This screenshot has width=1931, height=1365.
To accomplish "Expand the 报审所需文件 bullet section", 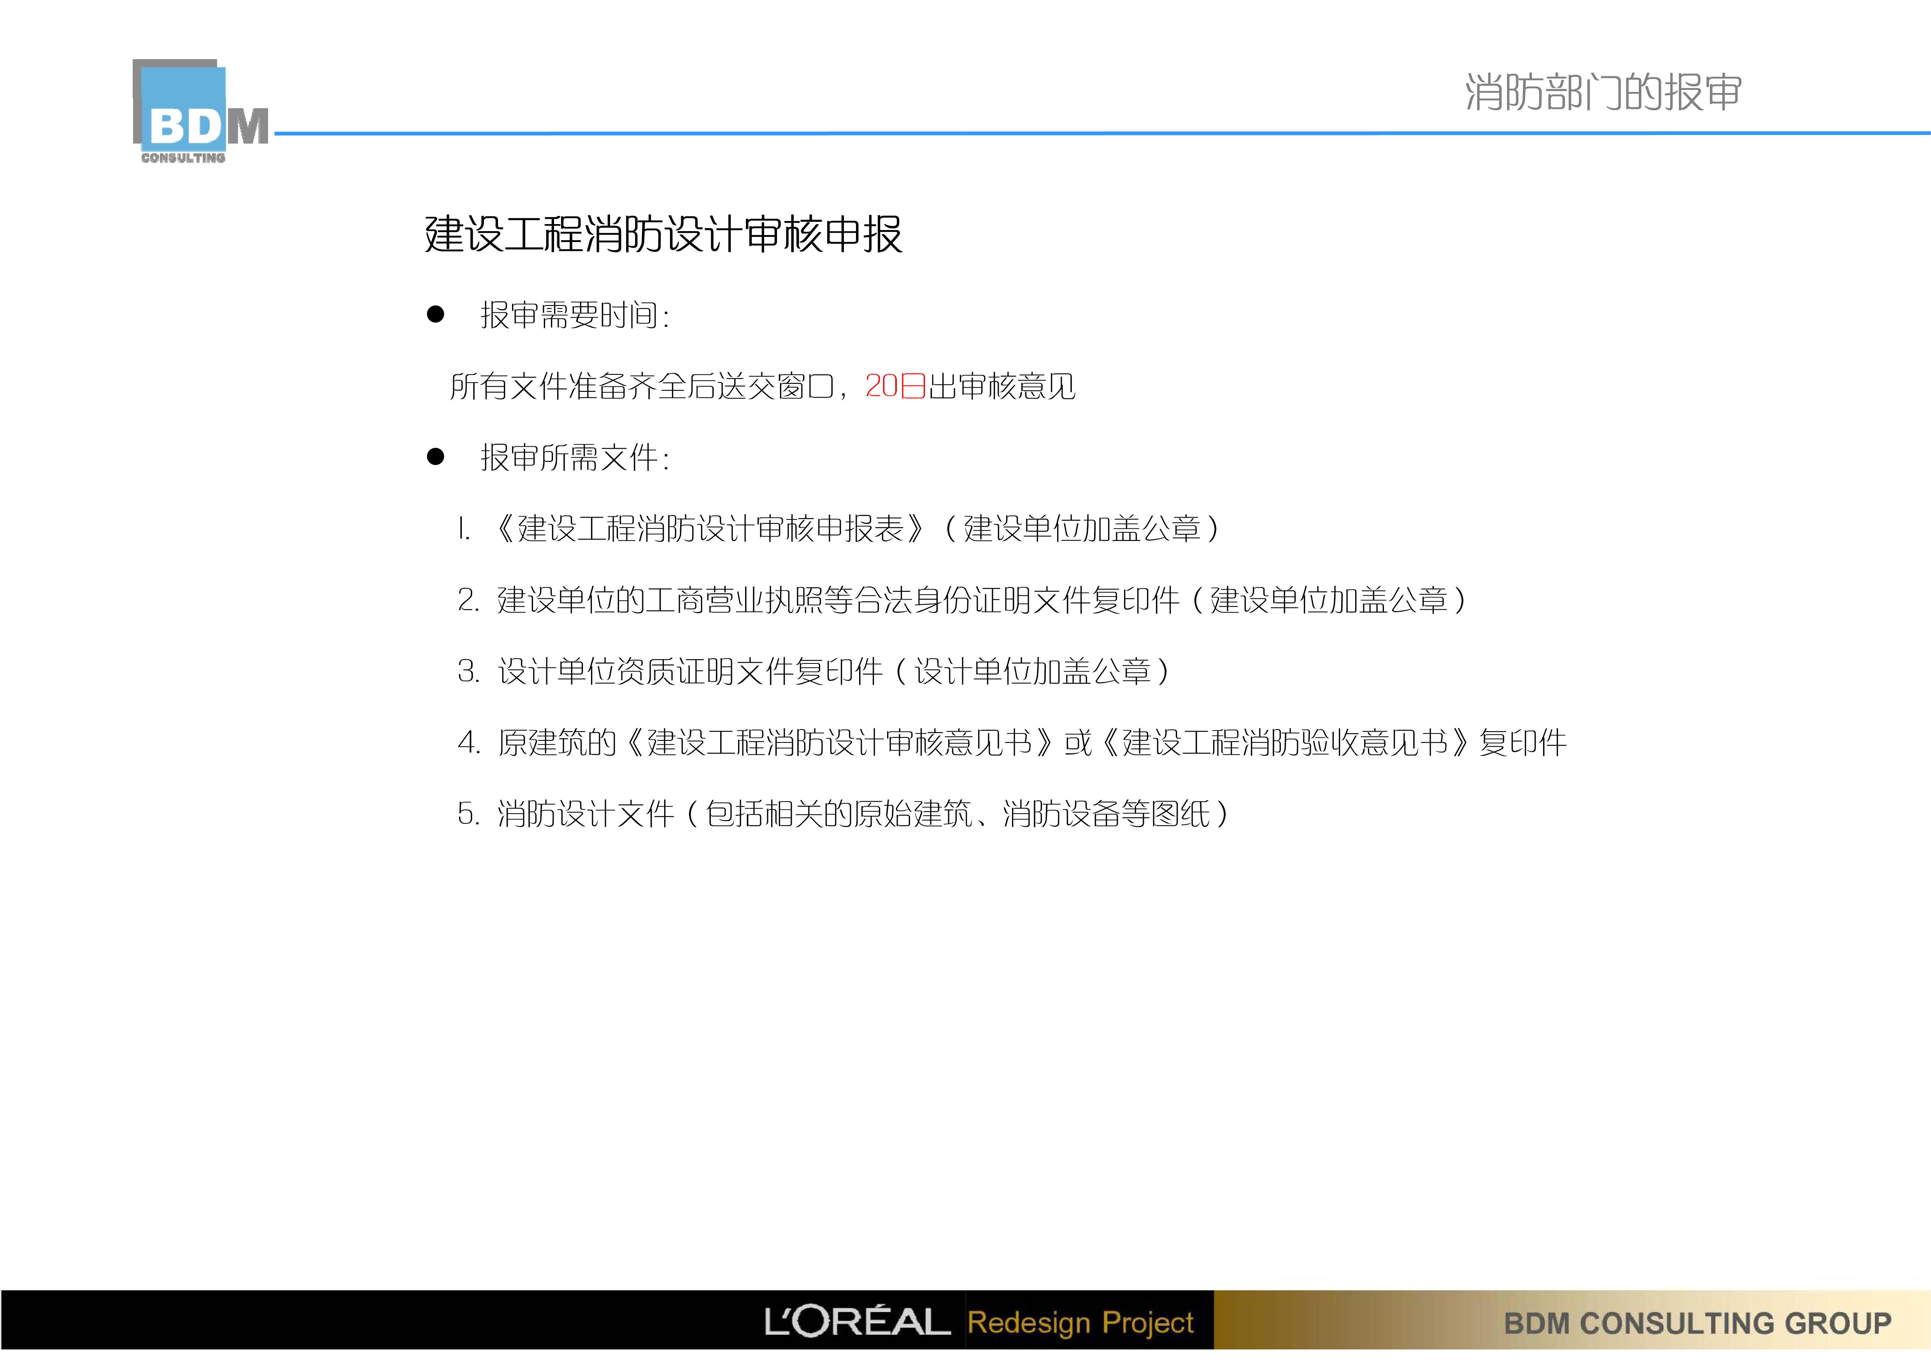I will [x=580, y=458].
